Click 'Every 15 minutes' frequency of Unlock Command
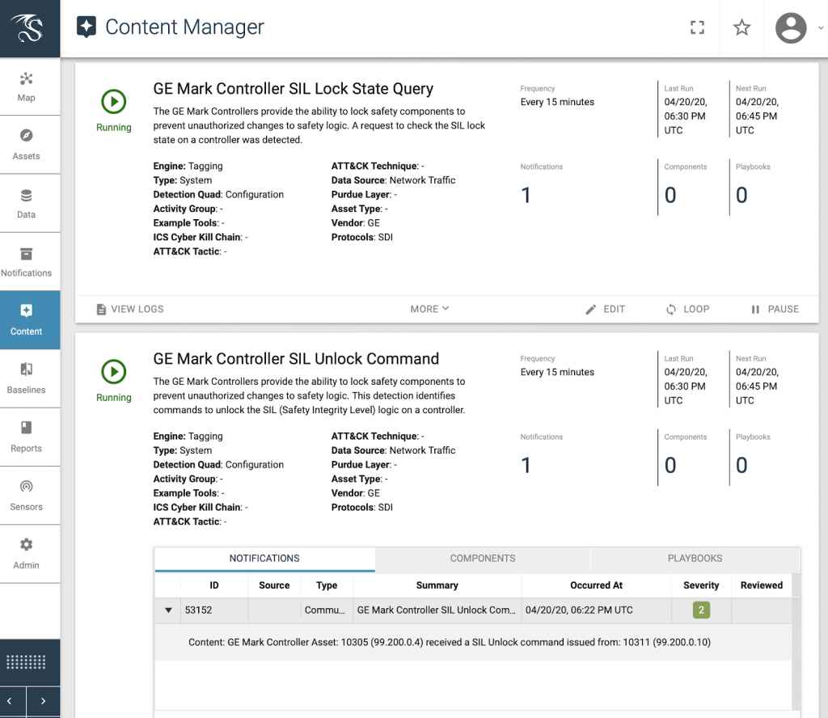The width and height of the screenshot is (828, 718). click(557, 372)
